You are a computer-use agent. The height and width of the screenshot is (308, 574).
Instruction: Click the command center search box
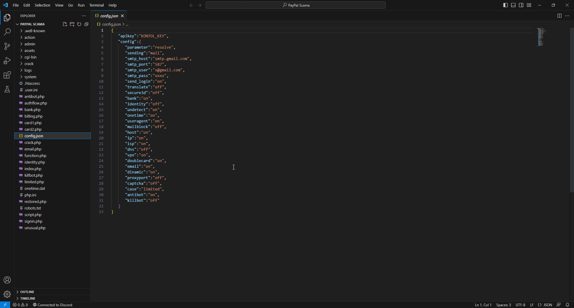[x=295, y=5]
